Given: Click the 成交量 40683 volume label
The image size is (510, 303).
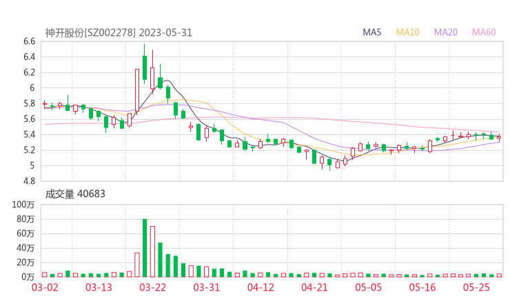Looking at the screenshot, I should click(75, 194).
